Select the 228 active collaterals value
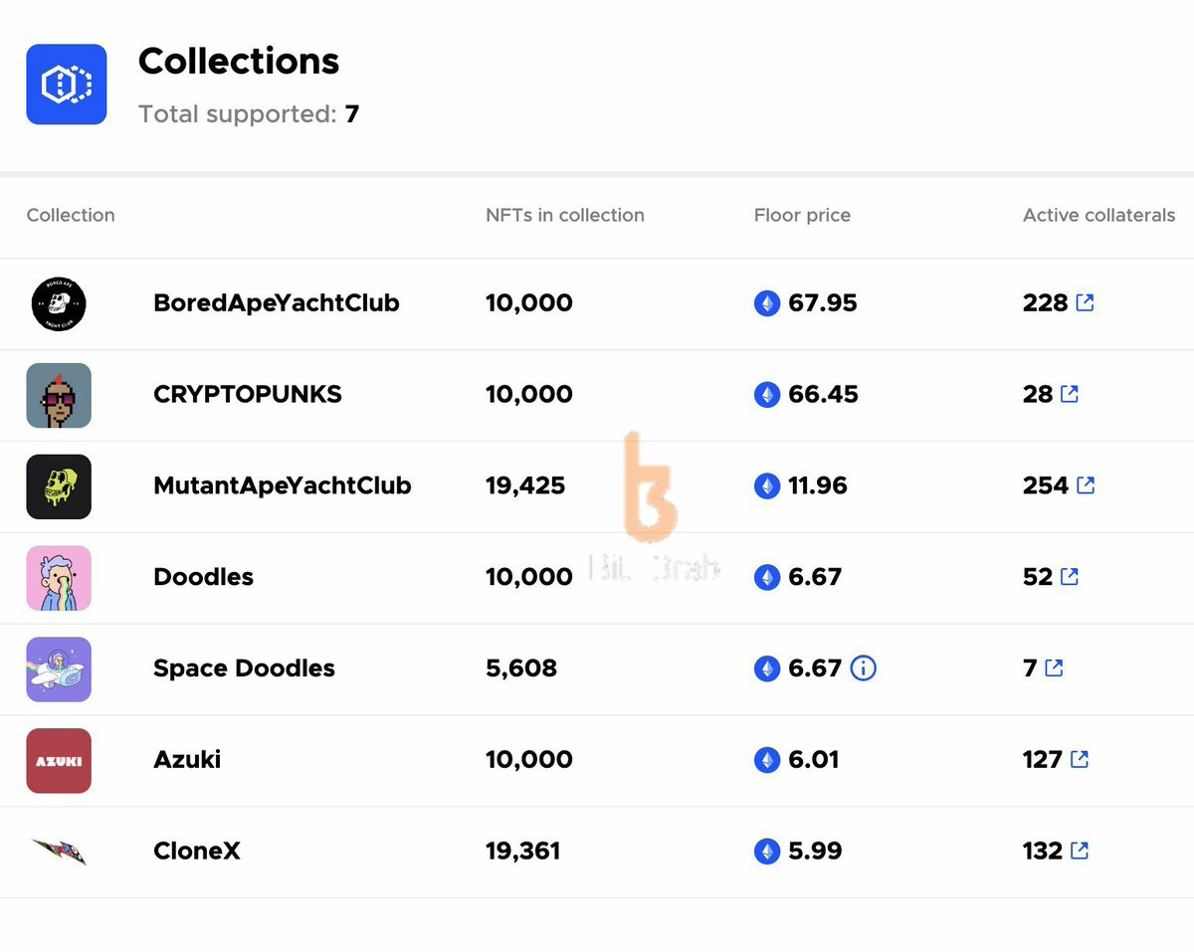Image resolution: width=1194 pixels, height=952 pixels. point(1046,303)
